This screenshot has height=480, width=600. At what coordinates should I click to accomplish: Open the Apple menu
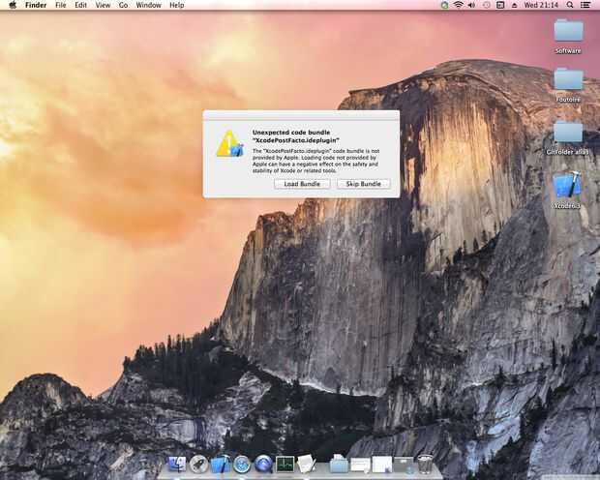[13, 5]
